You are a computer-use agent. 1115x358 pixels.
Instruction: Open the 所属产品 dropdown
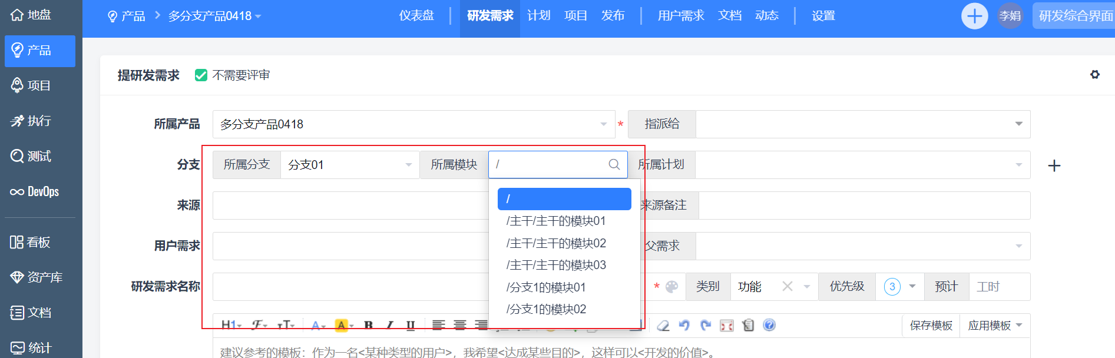413,124
